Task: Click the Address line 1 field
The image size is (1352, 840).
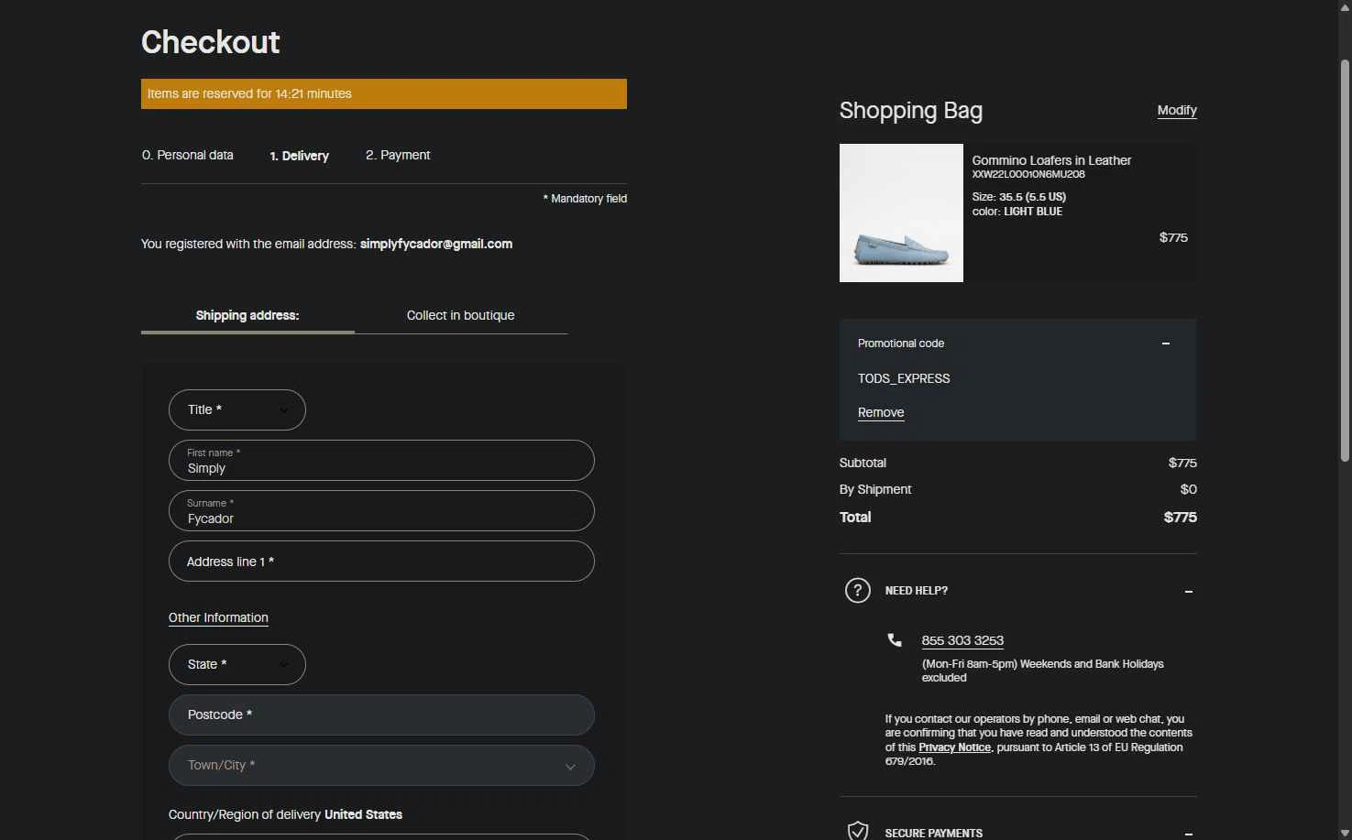Action: (x=381, y=562)
